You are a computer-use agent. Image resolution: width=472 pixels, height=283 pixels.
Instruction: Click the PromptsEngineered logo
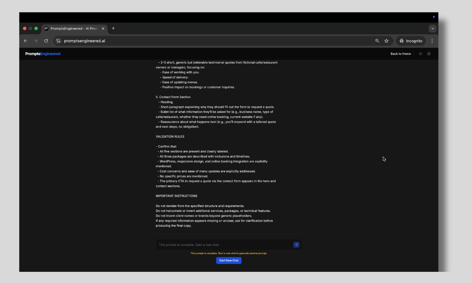coord(43,54)
